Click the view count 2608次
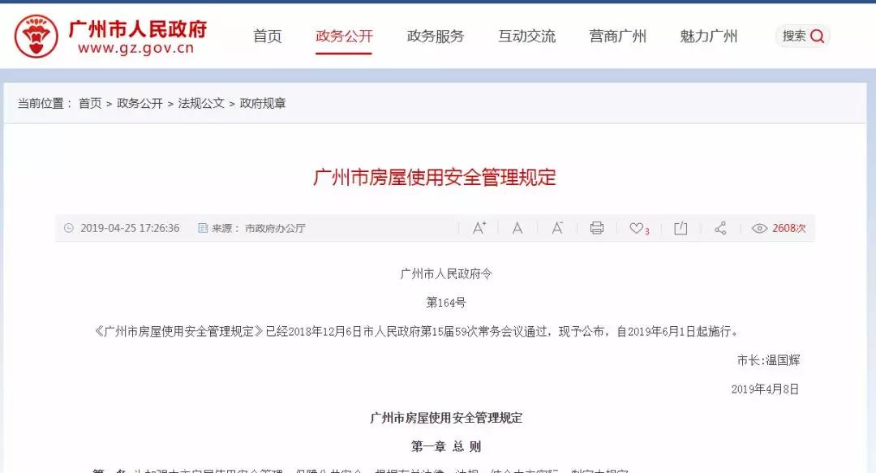Image resolution: width=876 pixels, height=473 pixels. pyautogui.click(x=789, y=228)
